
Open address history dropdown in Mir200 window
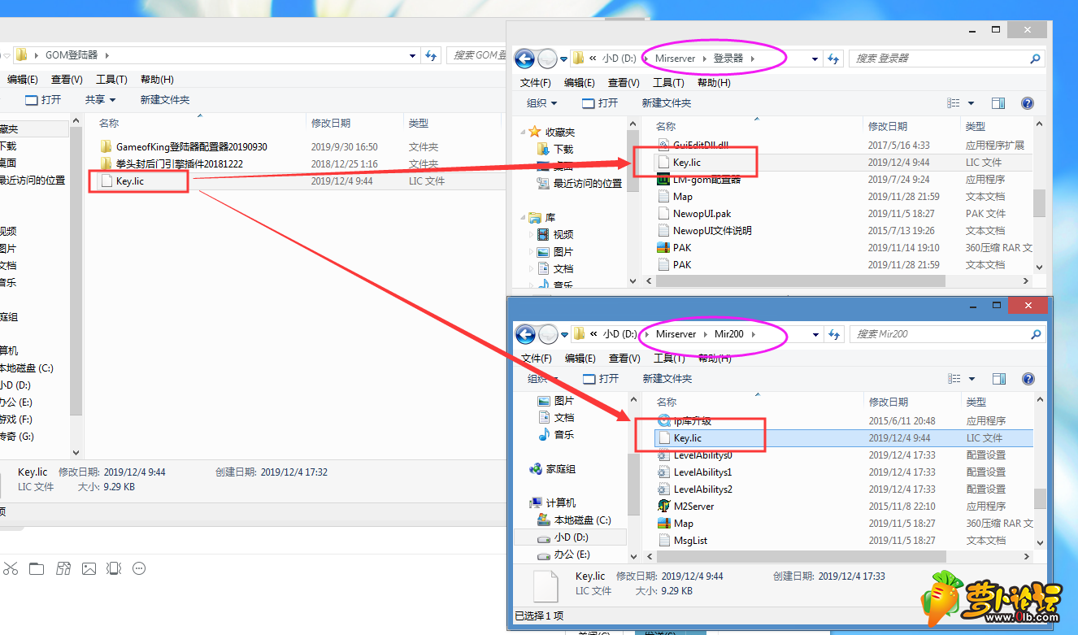pyautogui.click(x=815, y=334)
